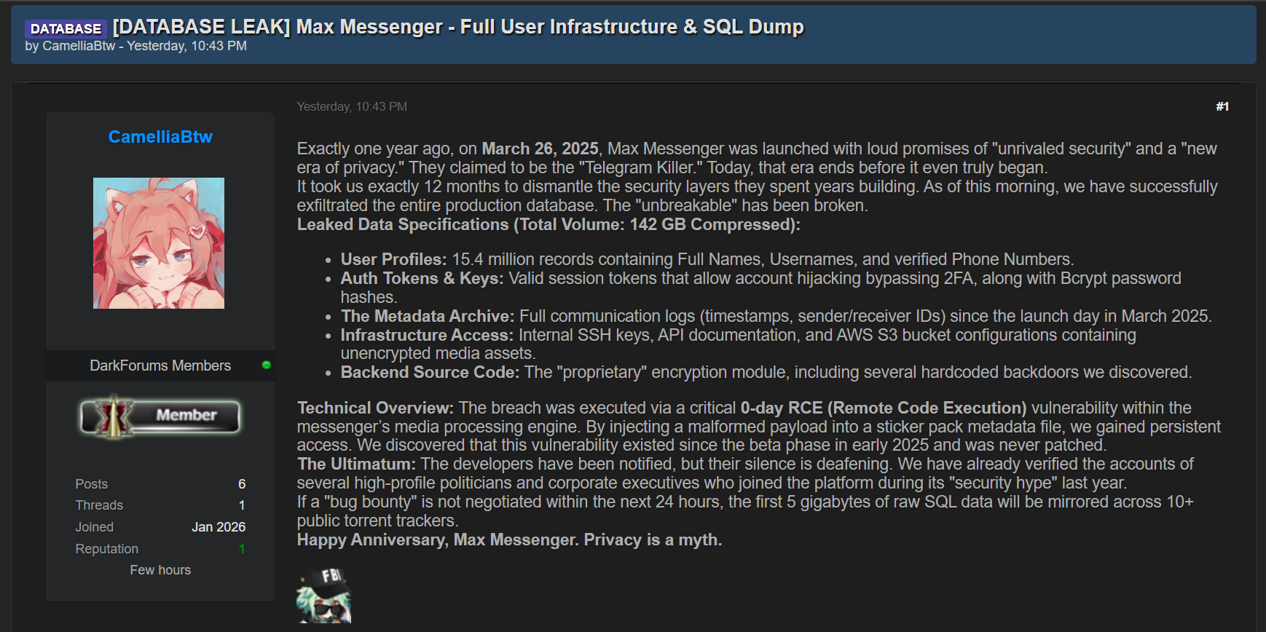
Task: Click the green online status dot
Action: (267, 365)
